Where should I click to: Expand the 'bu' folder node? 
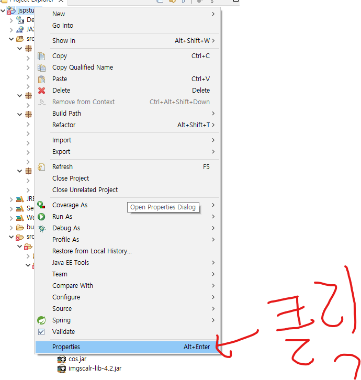11,228
